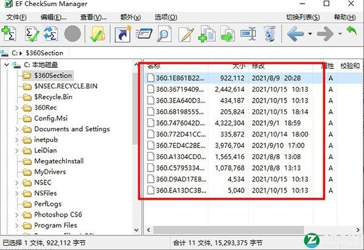Click the file list horizontal scrollbar thumb

(x=228, y=230)
